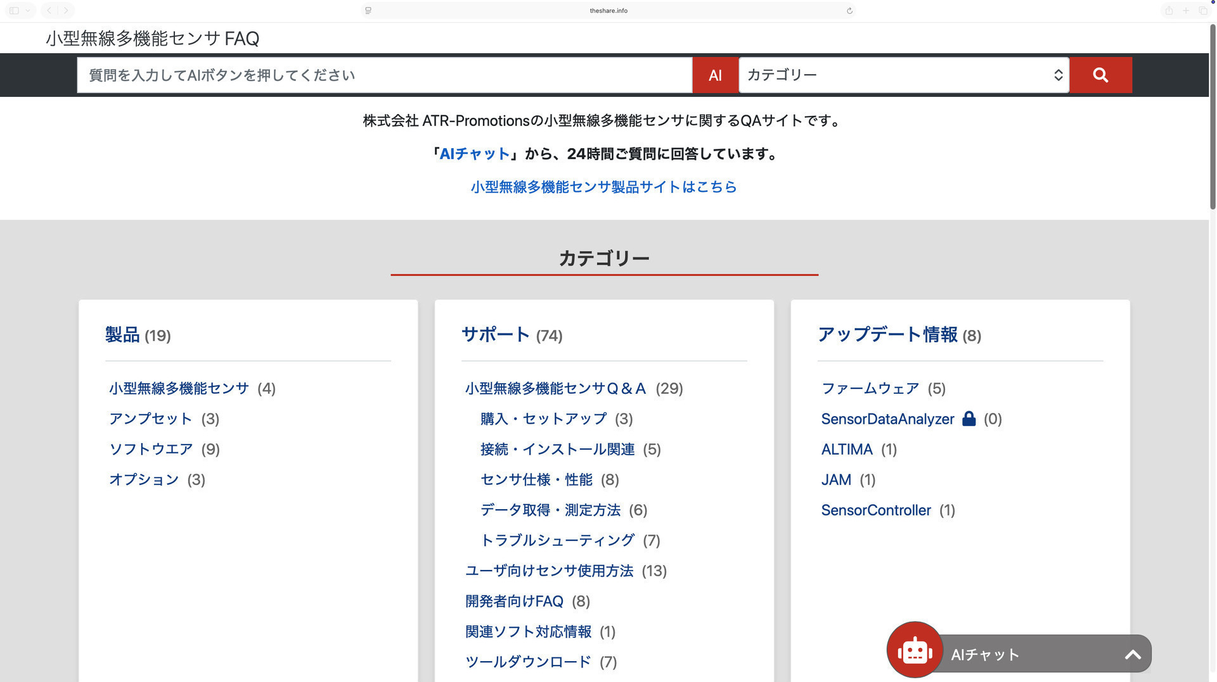Open the ALTIMA update link
This screenshot has width=1217, height=682.
[847, 449]
